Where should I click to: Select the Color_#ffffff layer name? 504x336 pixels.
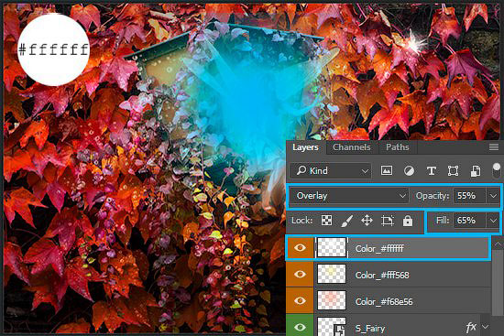pos(379,249)
